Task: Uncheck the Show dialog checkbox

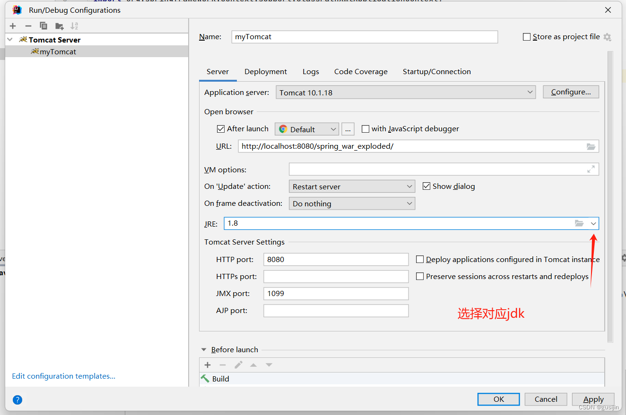Action: pos(426,186)
